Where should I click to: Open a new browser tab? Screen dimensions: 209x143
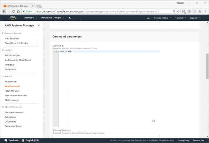click(x=39, y=6)
